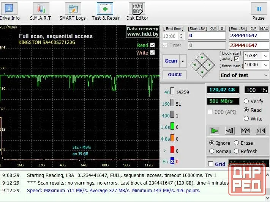Select the Refresh error action
This screenshot has height=202, width=270.
(x=237, y=151)
